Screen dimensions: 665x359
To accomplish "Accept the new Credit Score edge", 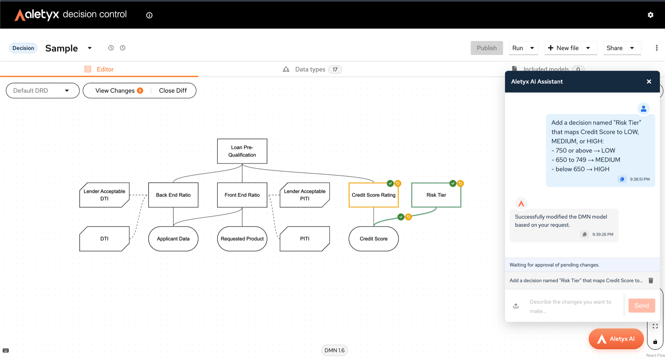I will click(401, 217).
